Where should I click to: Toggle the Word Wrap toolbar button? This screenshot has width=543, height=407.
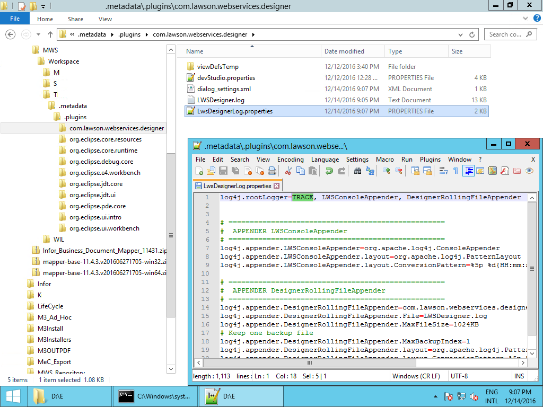tap(443, 171)
